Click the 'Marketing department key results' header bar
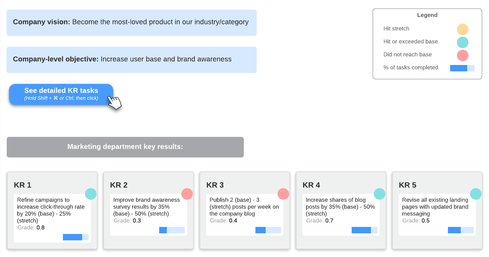 [x=125, y=147]
